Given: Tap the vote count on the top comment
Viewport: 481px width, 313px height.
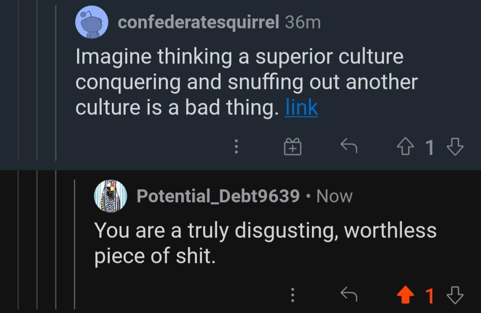Looking at the screenshot, I should 430,148.
